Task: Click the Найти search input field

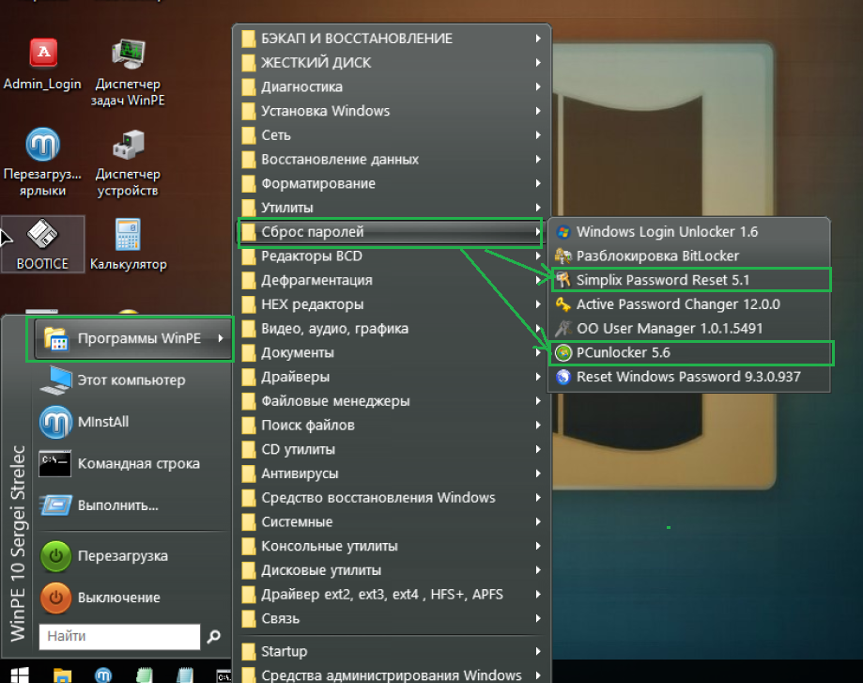Action: click(x=119, y=637)
